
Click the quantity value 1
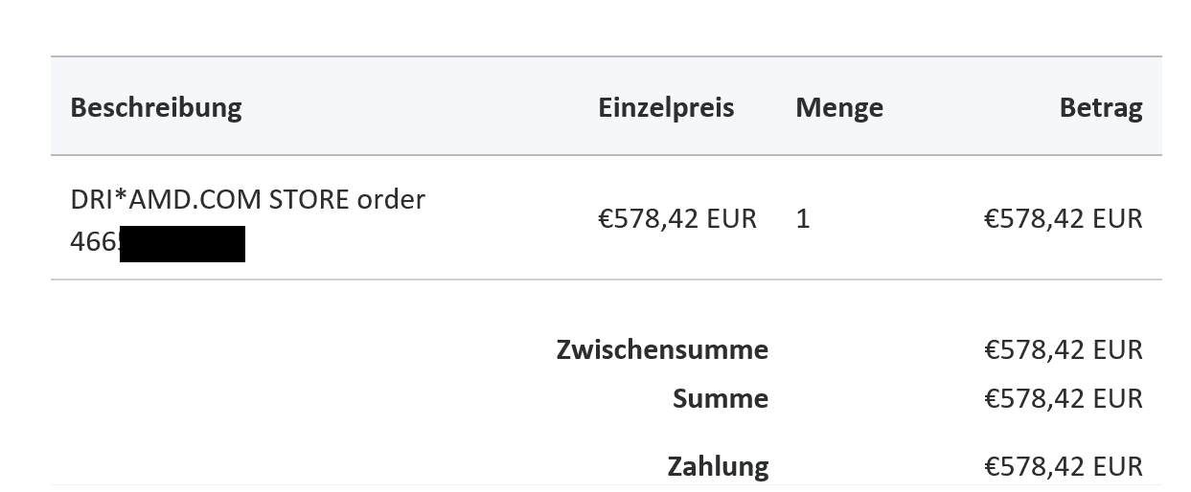click(803, 219)
